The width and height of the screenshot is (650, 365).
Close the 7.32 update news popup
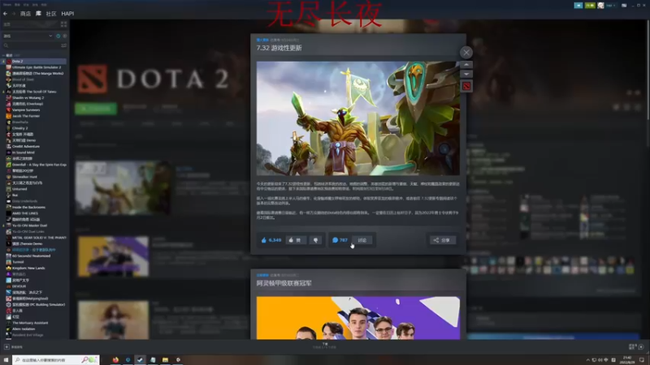(x=466, y=53)
